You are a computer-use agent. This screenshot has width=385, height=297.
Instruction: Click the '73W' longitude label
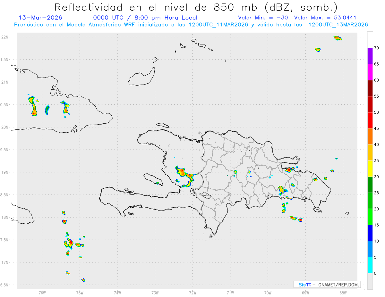[155, 293]
